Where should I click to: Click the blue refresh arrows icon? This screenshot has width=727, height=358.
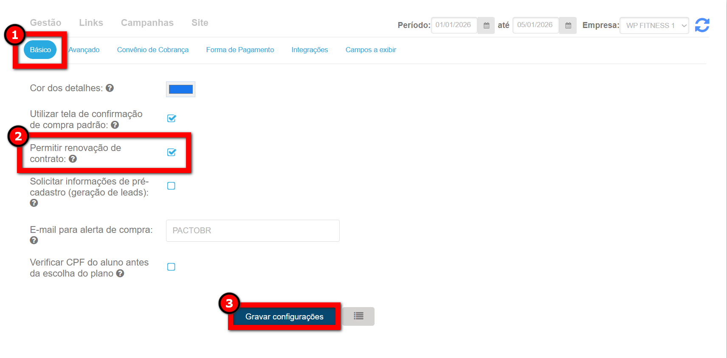(702, 25)
